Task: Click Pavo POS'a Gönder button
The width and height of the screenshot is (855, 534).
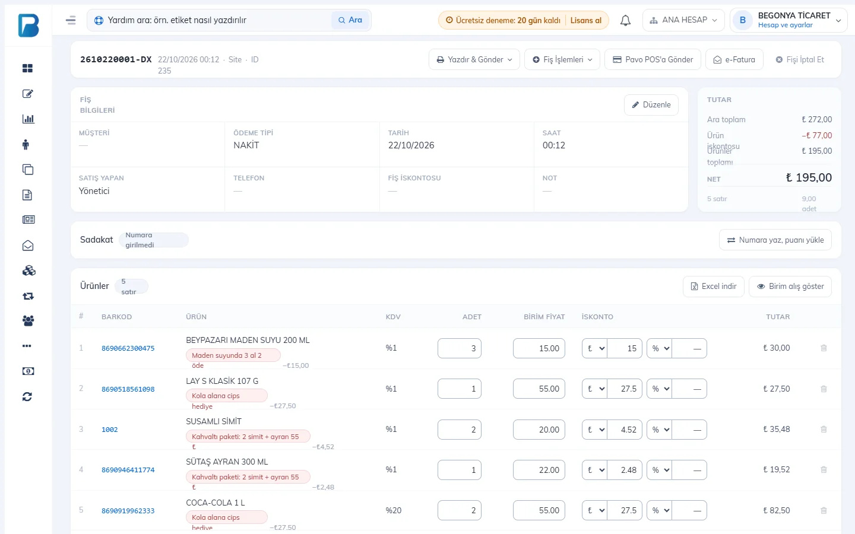Action: 653,59
